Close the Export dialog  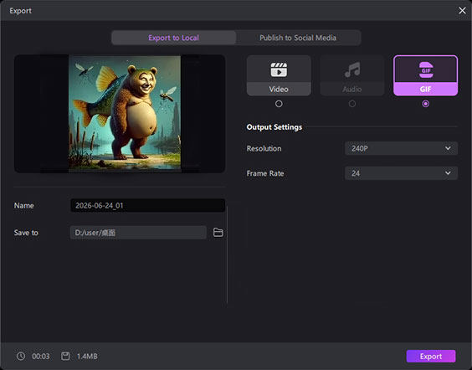[x=462, y=11]
